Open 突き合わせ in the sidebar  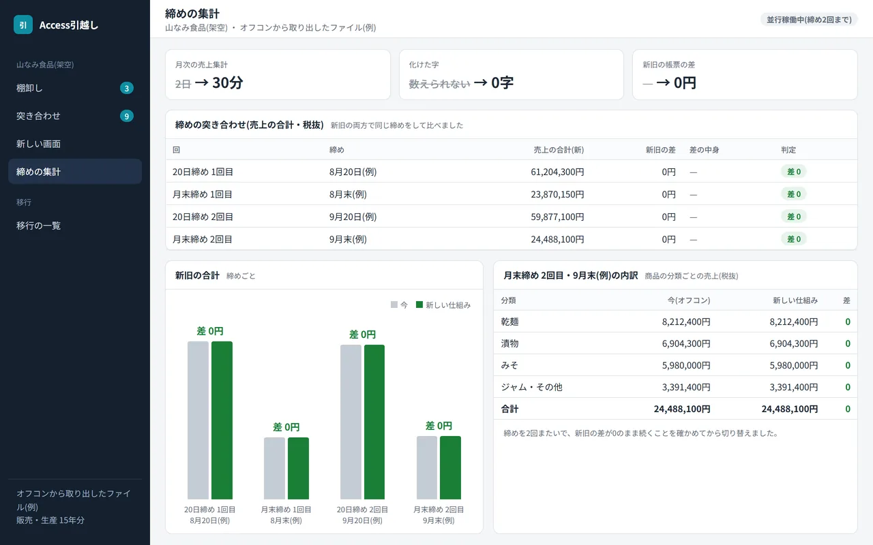coord(75,116)
